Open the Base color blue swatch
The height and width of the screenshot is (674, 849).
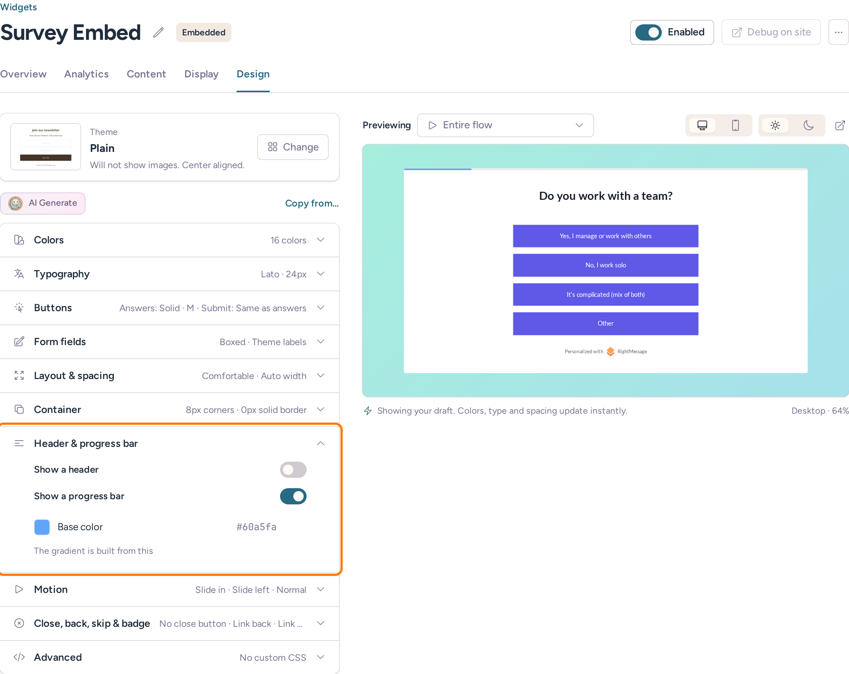click(x=42, y=527)
